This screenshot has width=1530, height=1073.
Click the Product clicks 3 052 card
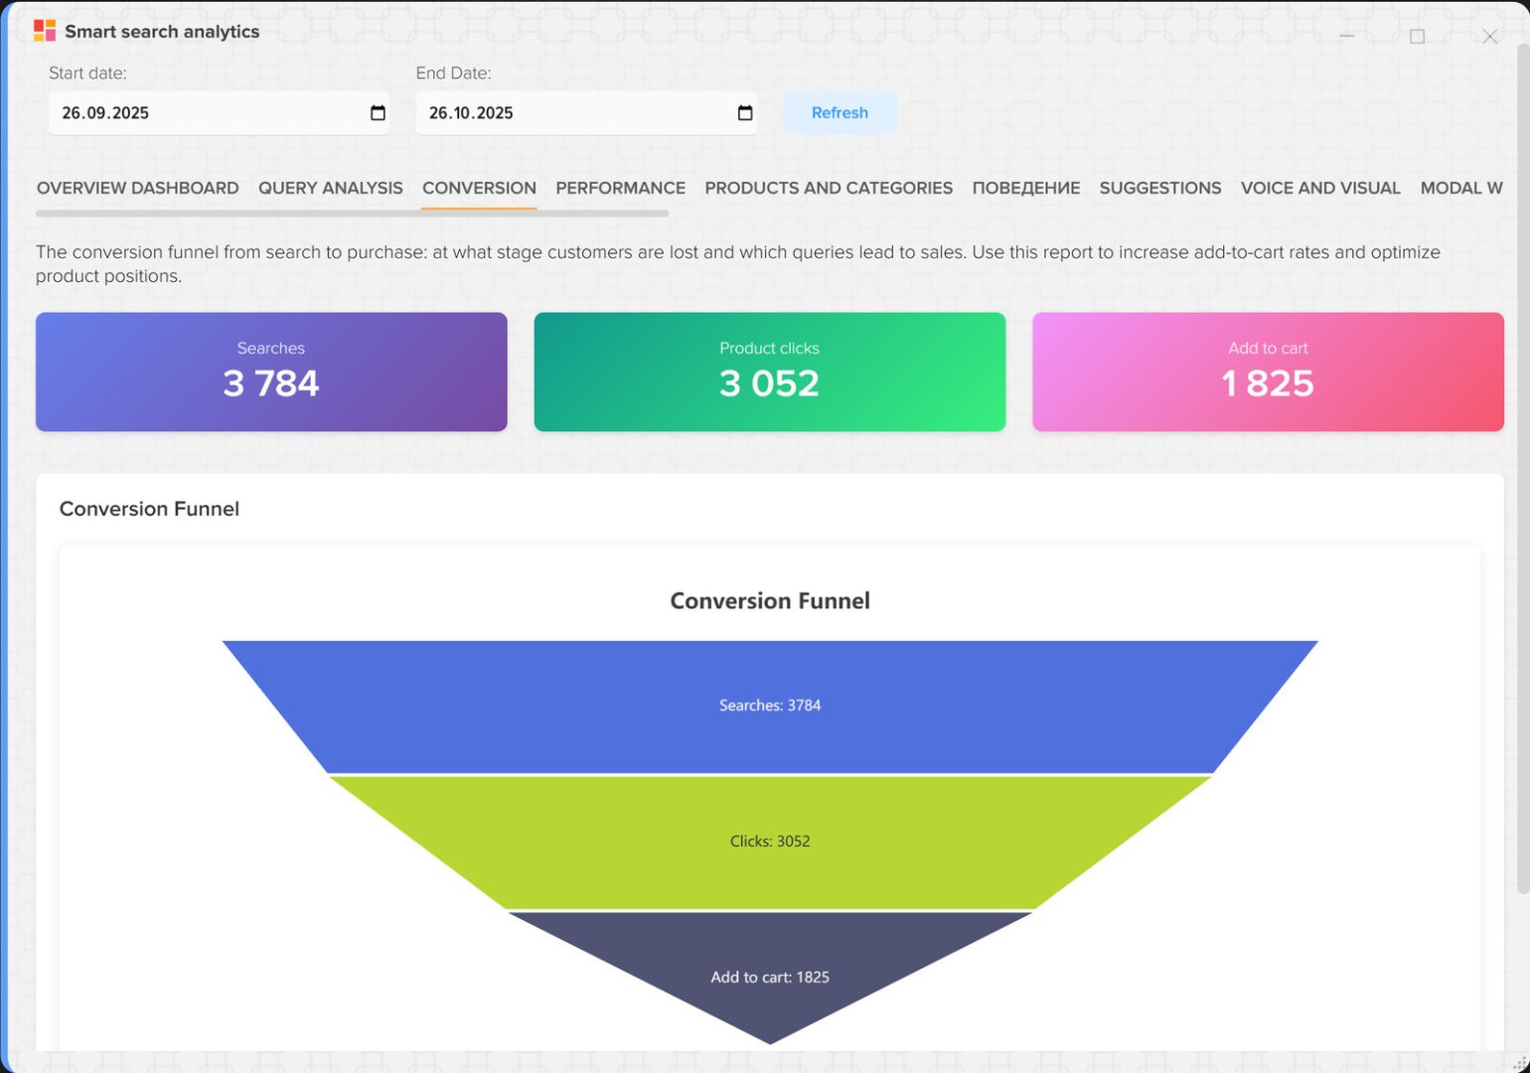(770, 372)
